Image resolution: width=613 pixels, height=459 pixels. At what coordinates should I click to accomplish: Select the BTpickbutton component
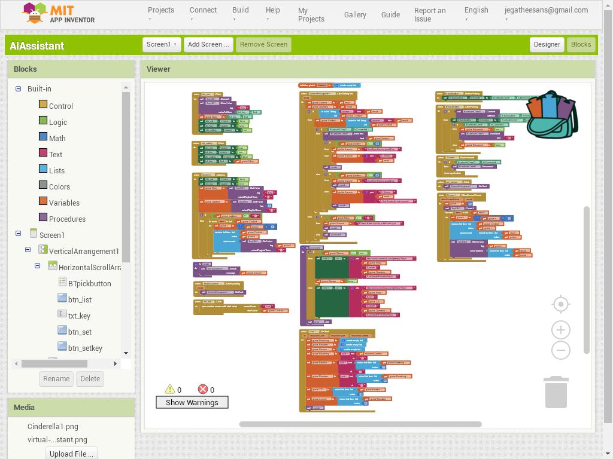pyautogui.click(x=90, y=284)
